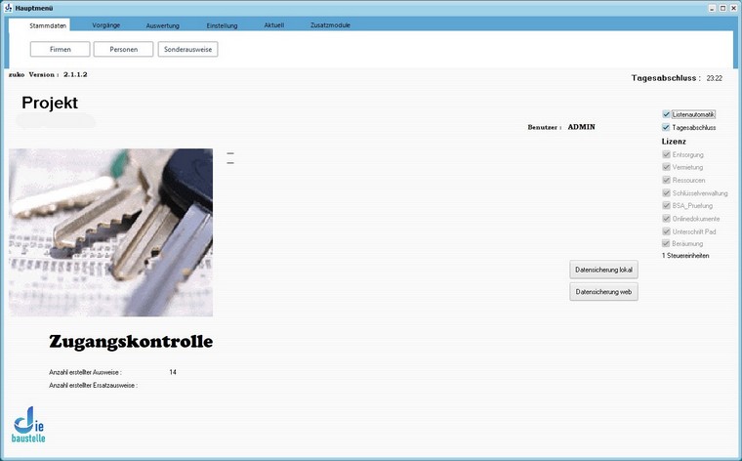Disable the Tagesabschluss checkbox
Screen dimensions: 742x461
click(666, 127)
